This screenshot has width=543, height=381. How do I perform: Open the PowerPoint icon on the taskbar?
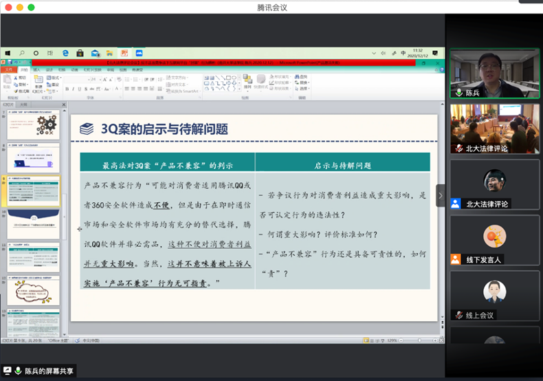[x=124, y=53]
